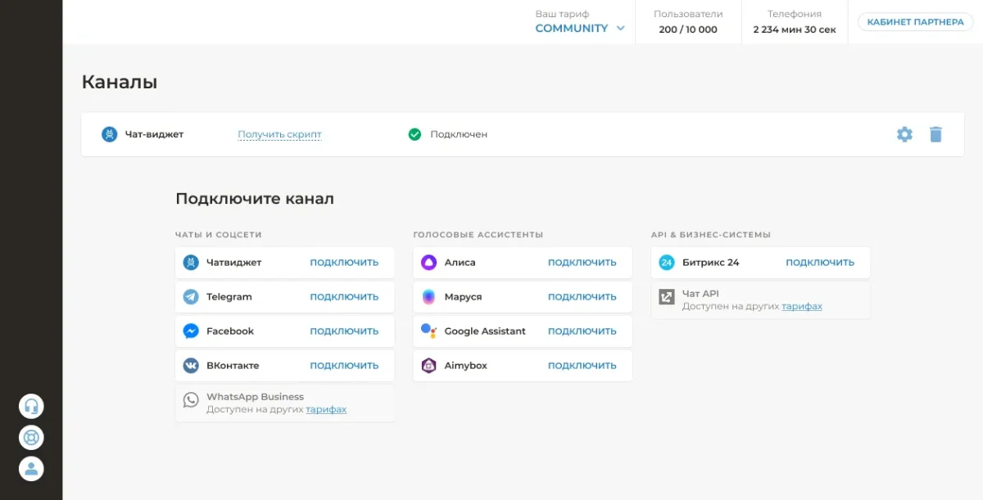Click the Каналы page heading
This screenshot has height=500, width=983.
[x=120, y=82]
